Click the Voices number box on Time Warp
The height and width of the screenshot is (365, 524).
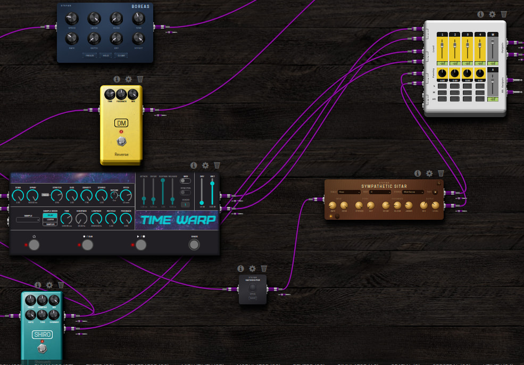(185, 204)
